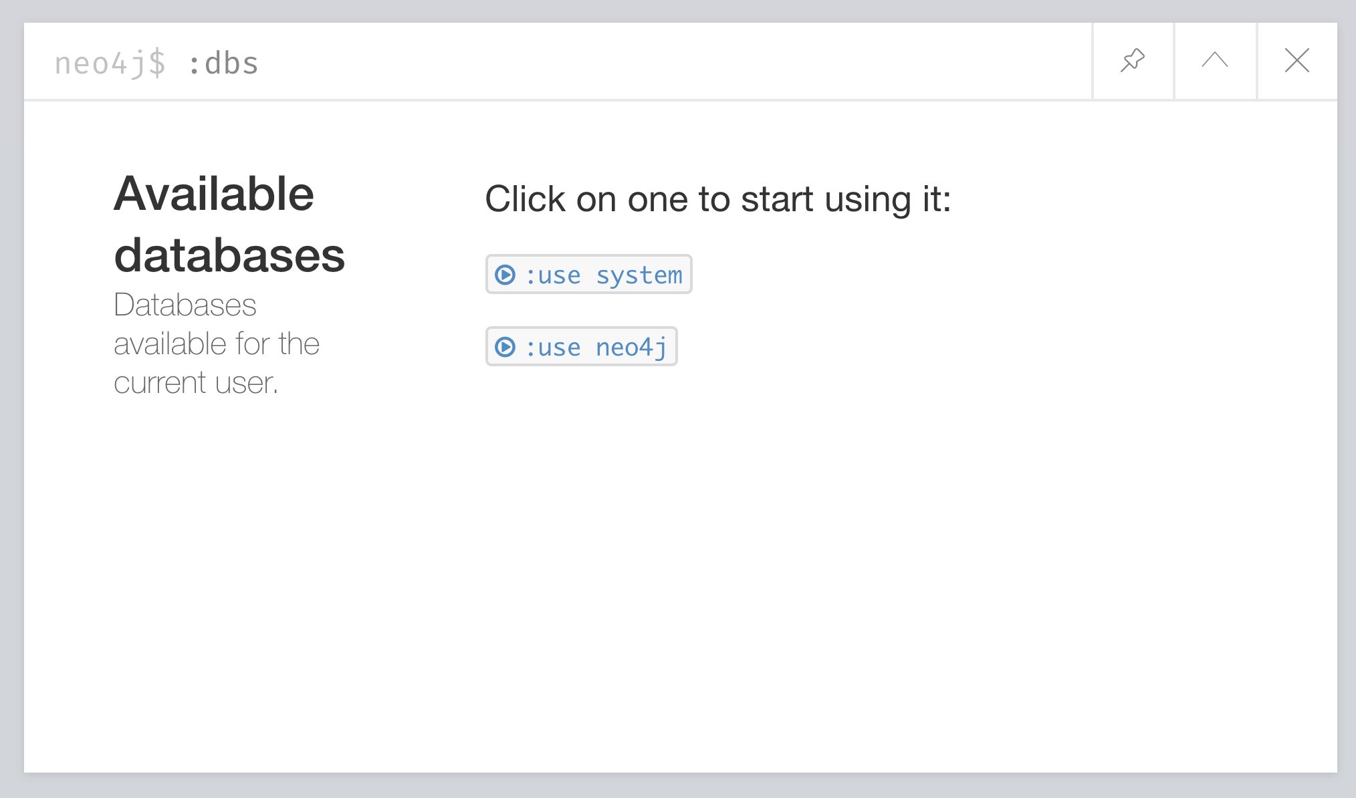
Task: Close the :dbs frame
Action: click(1297, 61)
